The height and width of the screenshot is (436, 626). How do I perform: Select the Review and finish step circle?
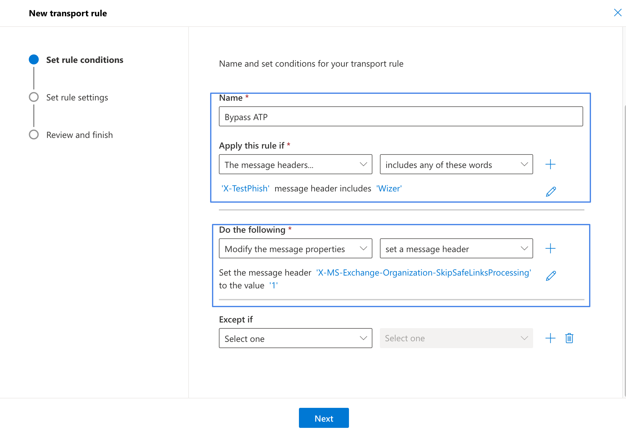34,134
